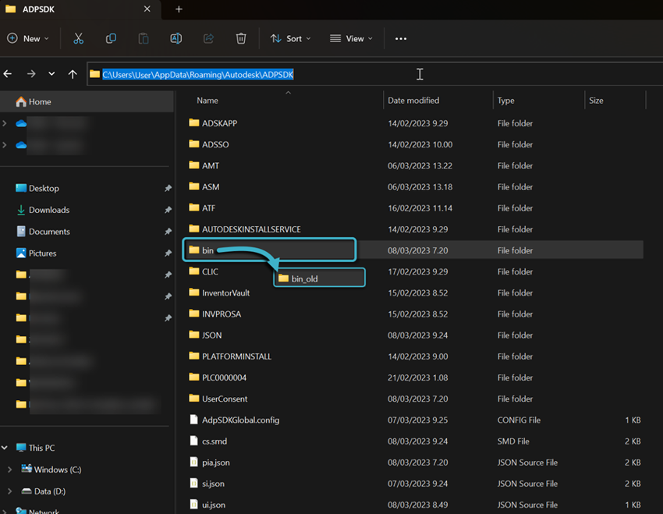Select This PC in navigation pane
This screenshot has height=514, width=663.
pos(36,448)
